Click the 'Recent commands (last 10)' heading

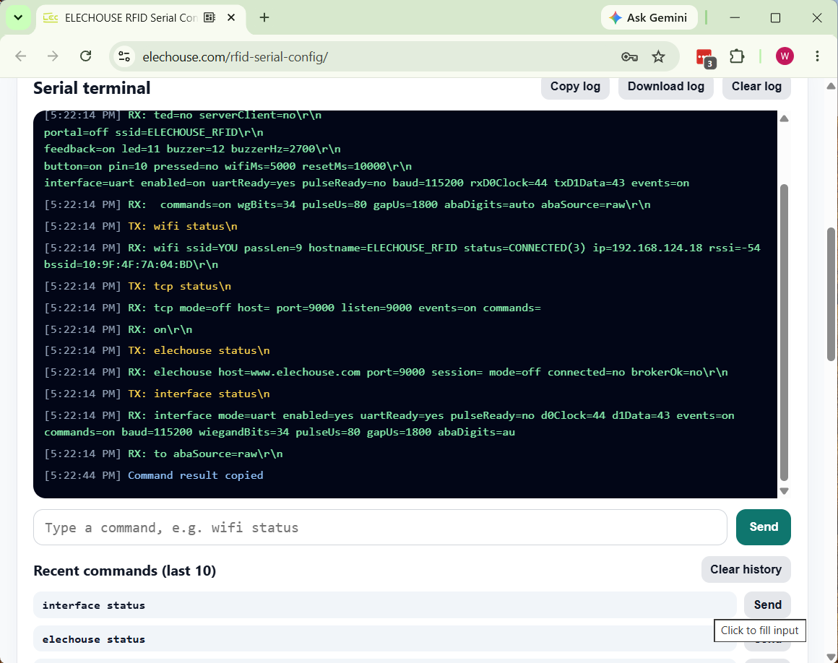click(125, 571)
